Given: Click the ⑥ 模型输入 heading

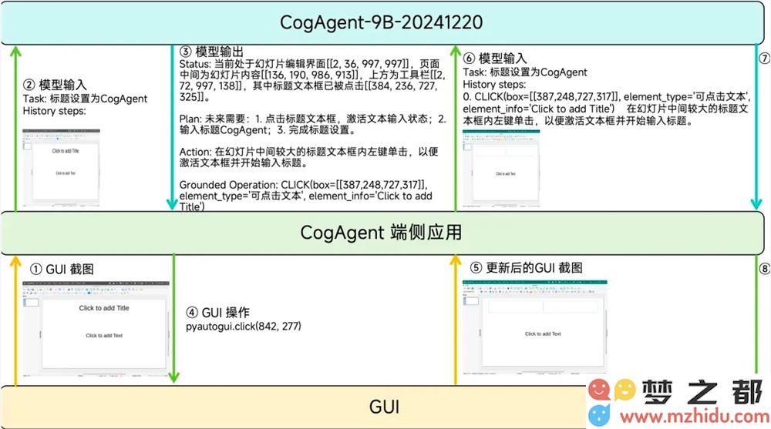Looking at the screenshot, I should pyautogui.click(x=495, y=59).
